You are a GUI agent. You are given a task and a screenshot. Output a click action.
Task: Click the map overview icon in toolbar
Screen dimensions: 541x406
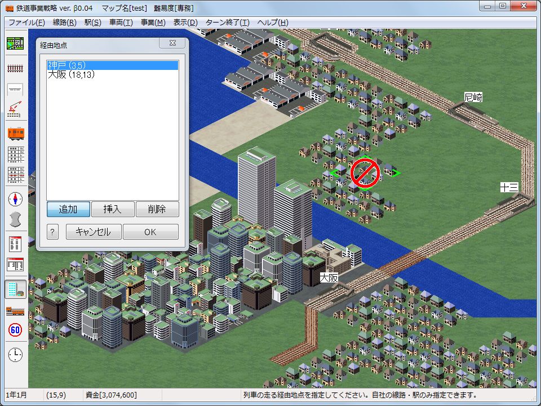[x=15, y=44]
